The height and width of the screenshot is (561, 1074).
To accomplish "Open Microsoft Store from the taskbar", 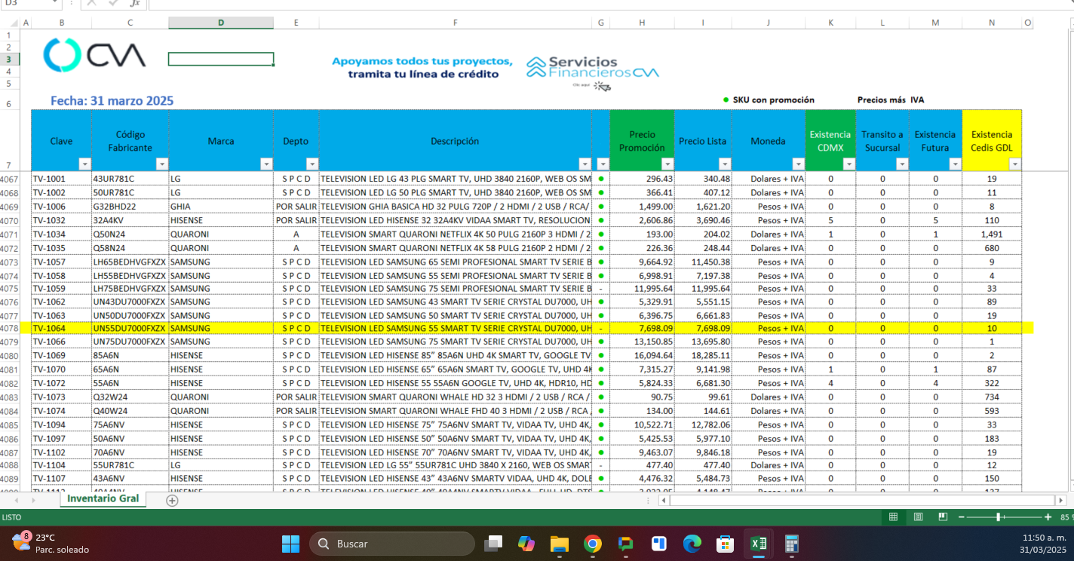I will tap(725, 544).
